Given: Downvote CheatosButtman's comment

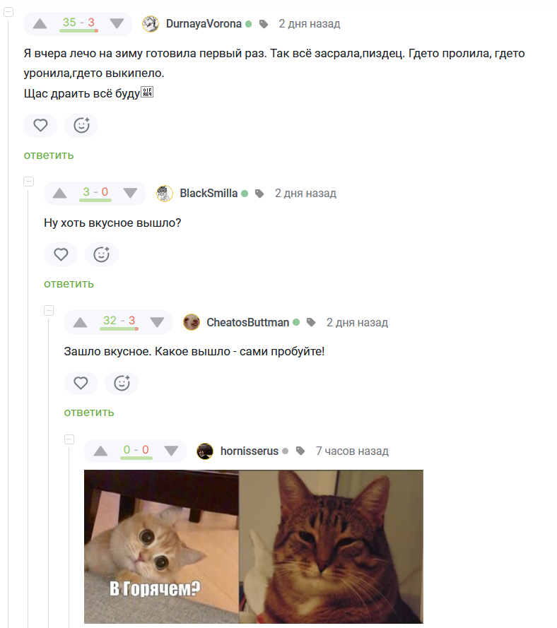Looking at the screenshot, I should click(x=157, y=322).
